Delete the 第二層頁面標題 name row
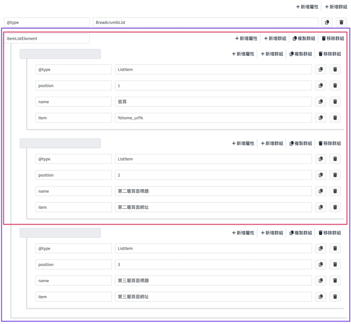This screenshot has width=351, height=324. [335, 191]
